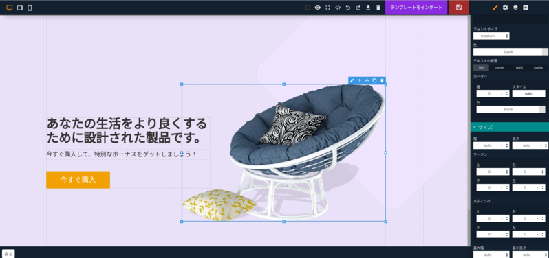Click margin 上 value field
The height and width of the screenshot is (258, 549).
click(x=488, y=172)
